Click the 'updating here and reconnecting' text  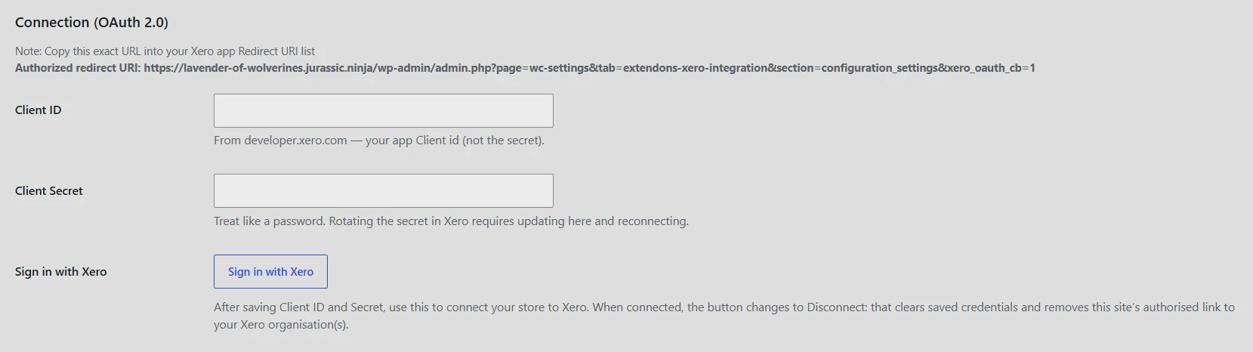(603, 221)
